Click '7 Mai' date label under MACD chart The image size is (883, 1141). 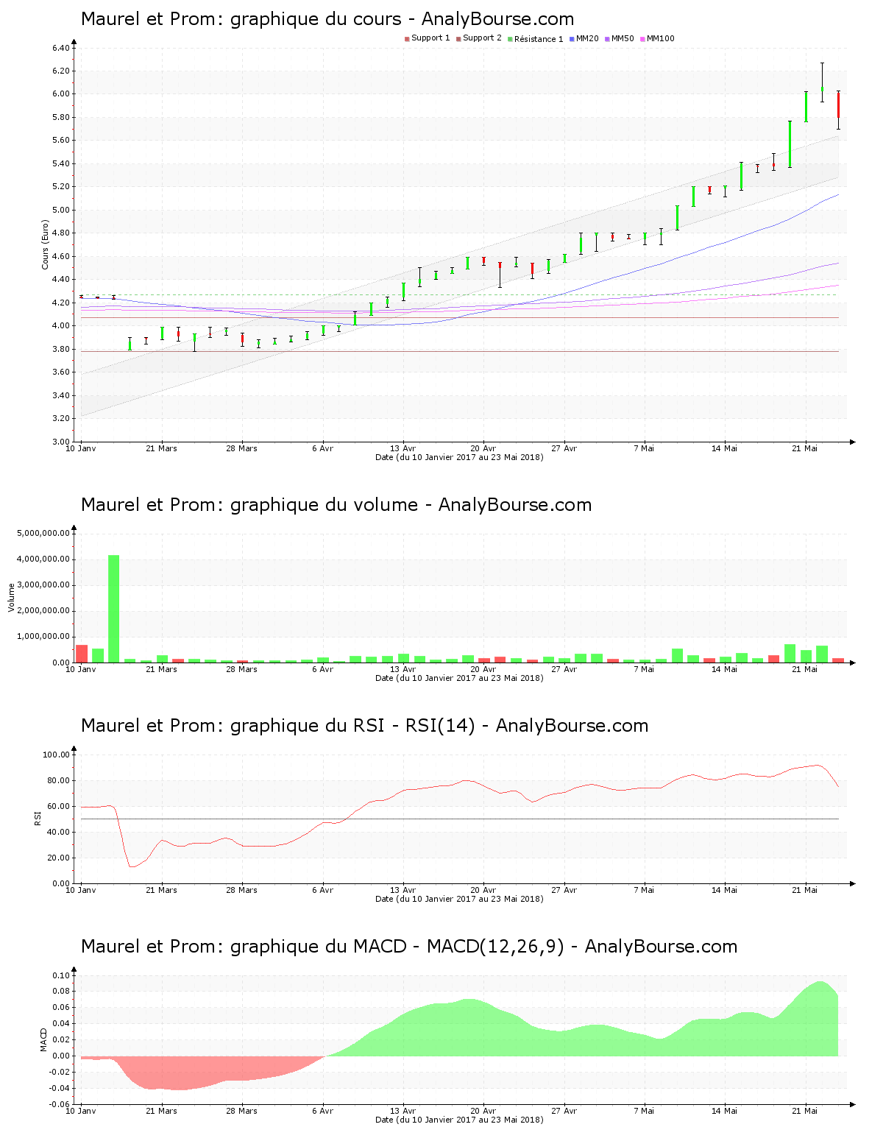tap(644, 1111)
